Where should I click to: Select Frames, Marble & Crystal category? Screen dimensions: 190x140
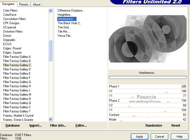pos(18,116)
